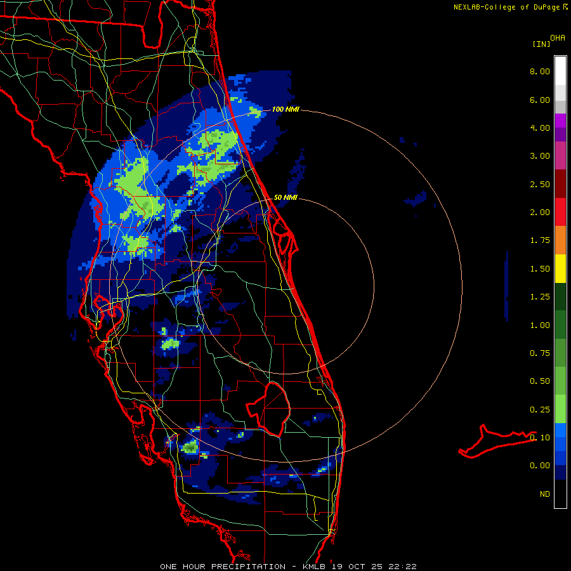Click the 50 NMI range ring label

point(285,198)
